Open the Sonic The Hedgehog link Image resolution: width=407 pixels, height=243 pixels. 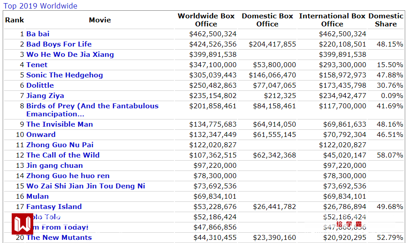(64, 75)
